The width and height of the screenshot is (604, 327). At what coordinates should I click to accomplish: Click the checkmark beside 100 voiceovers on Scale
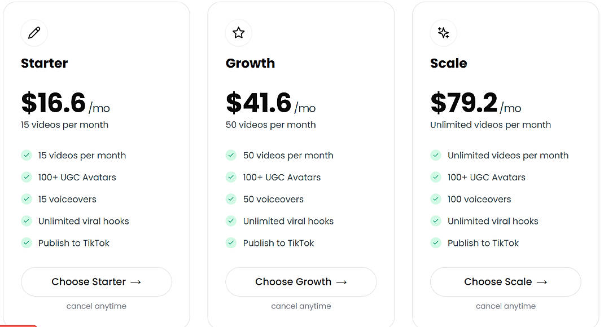point(436,199)
